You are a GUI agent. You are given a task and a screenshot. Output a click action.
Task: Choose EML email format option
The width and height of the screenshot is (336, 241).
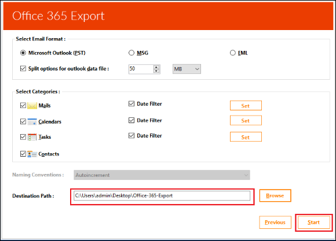tap(233, 53)
